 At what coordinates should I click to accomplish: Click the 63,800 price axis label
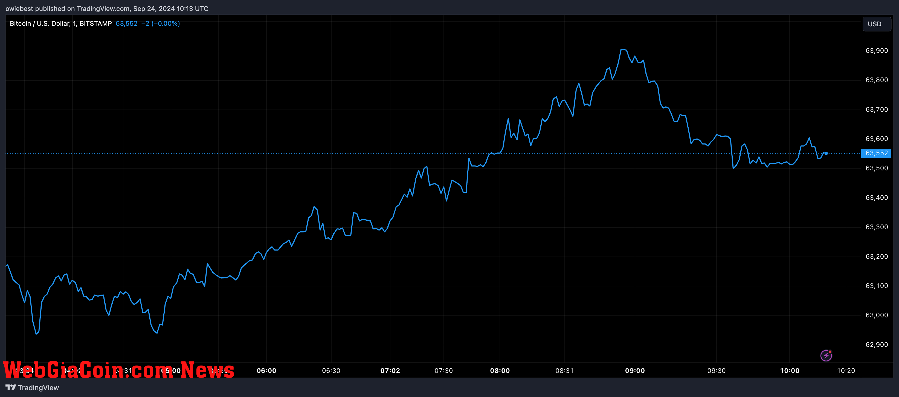pos(877,80)
